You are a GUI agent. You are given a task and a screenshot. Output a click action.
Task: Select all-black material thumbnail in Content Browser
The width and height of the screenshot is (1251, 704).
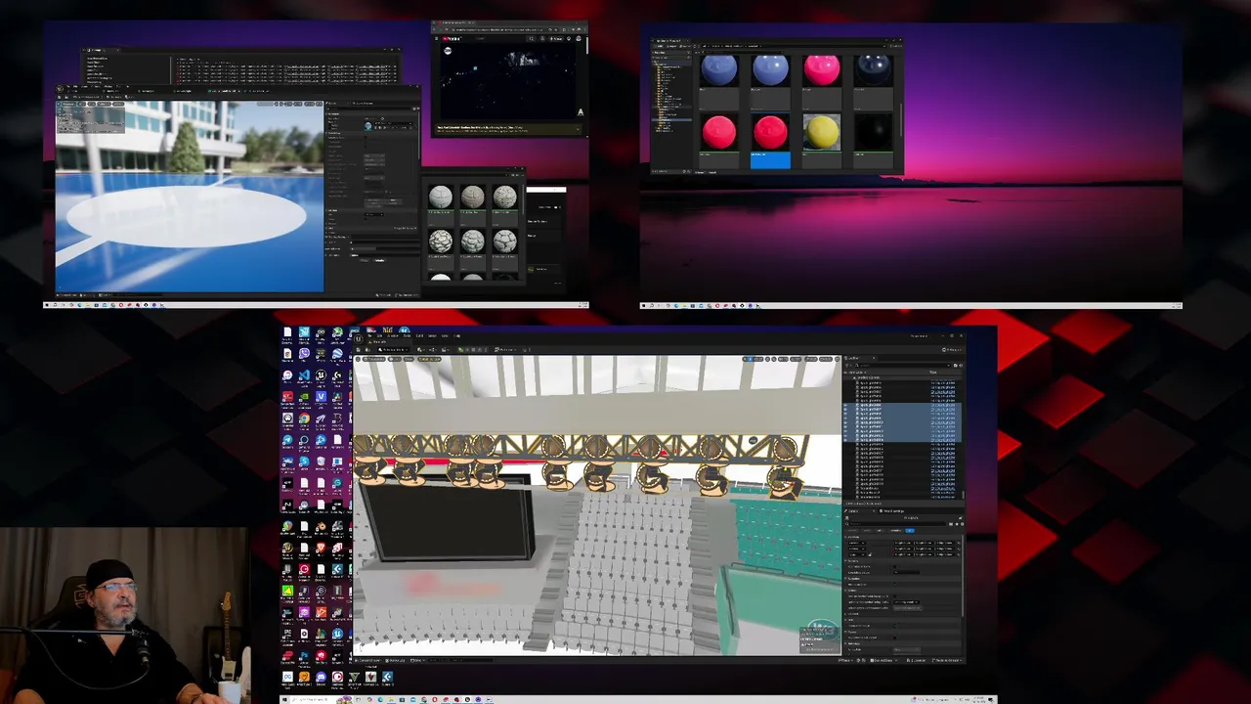[873, 132]
